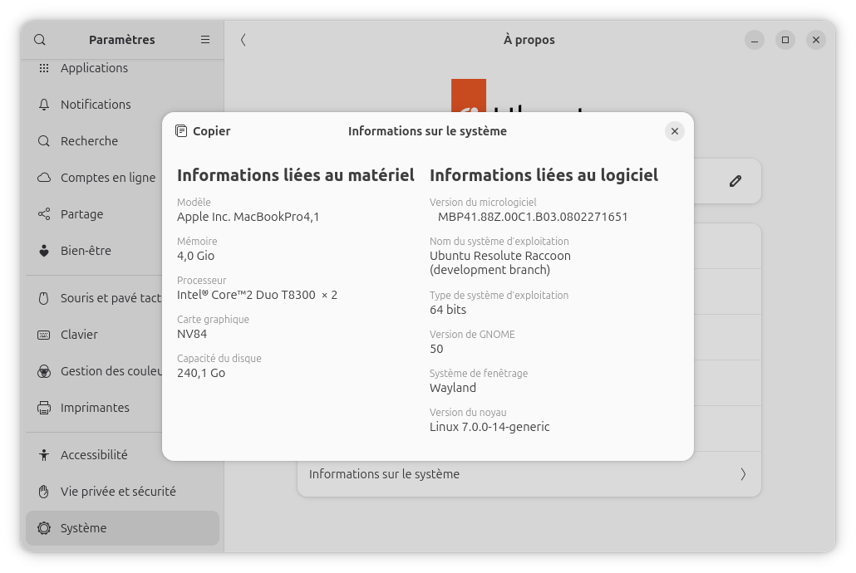Viewport: 856px width, 573px height.
Task: Expand the Informations sur le système row chevron
Action: pyautogui.click(x=743, y=474)
